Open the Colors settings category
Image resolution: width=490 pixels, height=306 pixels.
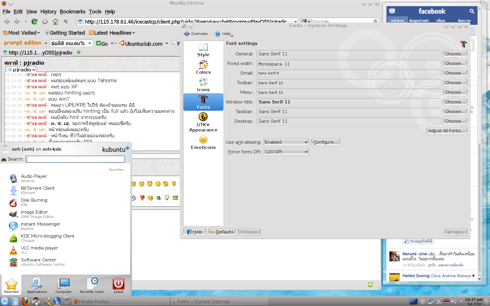click(203, 67)
